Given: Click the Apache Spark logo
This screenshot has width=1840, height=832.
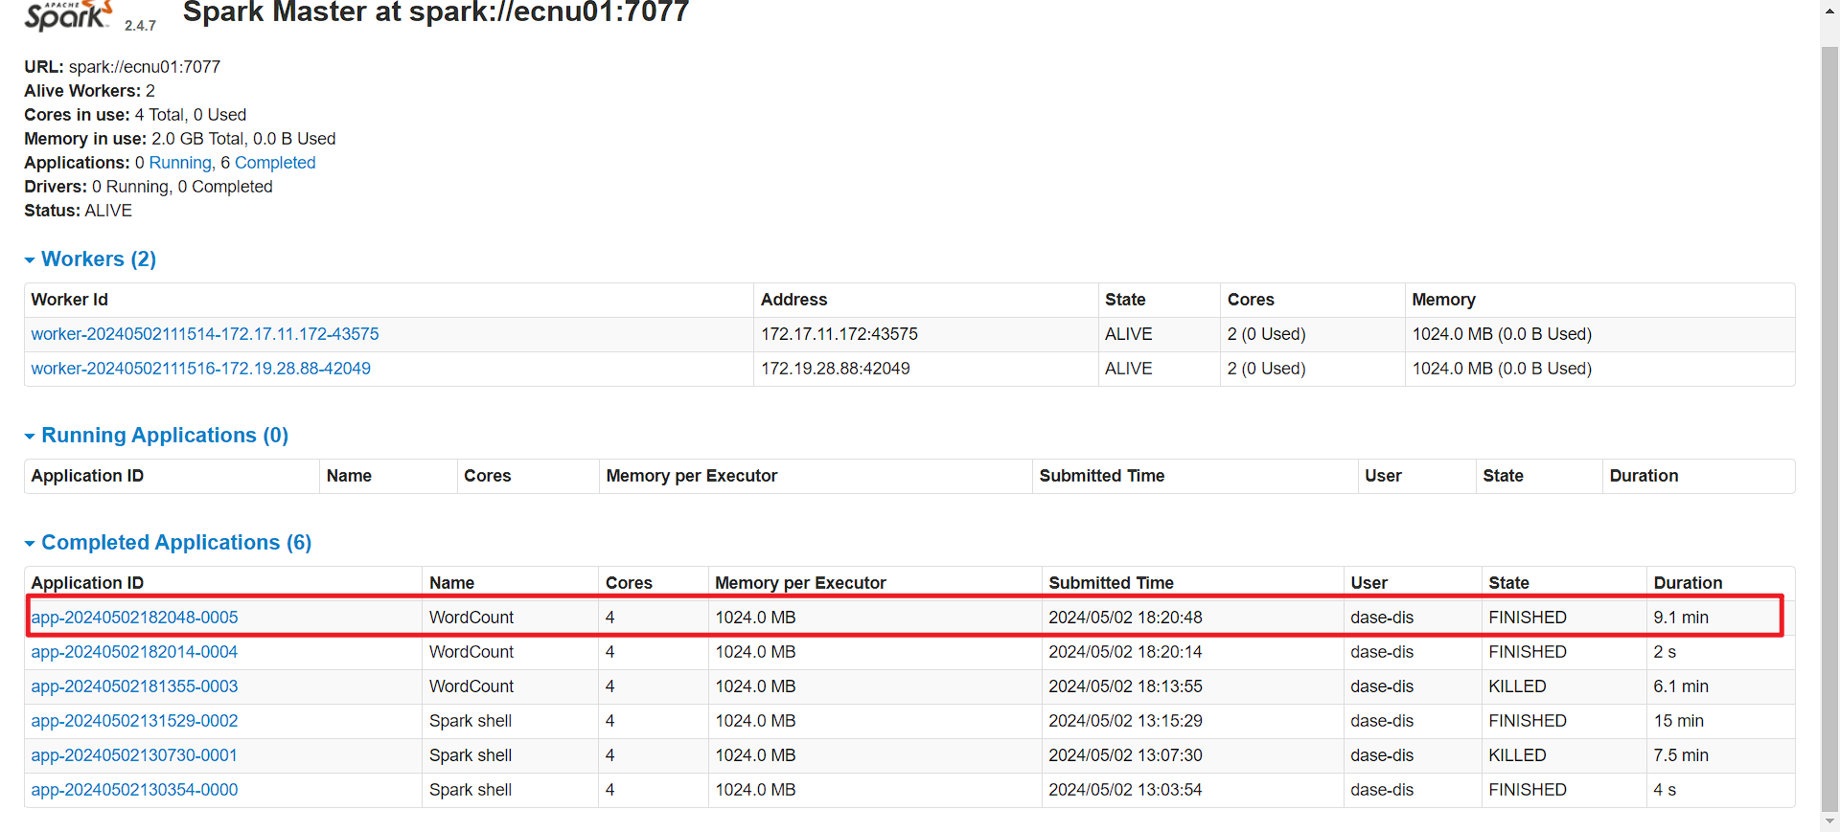Looking at the screenshot, I should click(69, 15).
